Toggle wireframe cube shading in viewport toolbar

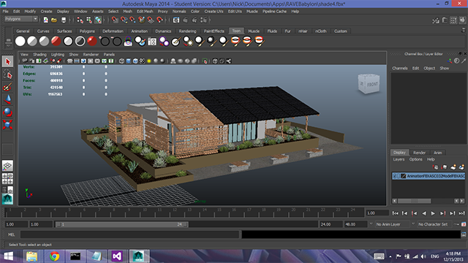122,61
